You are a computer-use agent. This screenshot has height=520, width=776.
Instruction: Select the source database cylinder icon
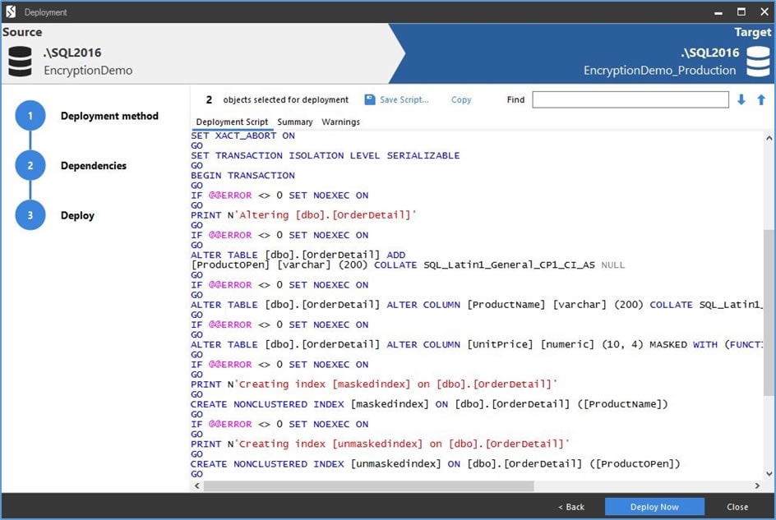[x=21, y=62]
